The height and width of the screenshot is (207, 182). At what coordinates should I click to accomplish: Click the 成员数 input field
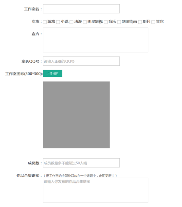click(81, 163)
